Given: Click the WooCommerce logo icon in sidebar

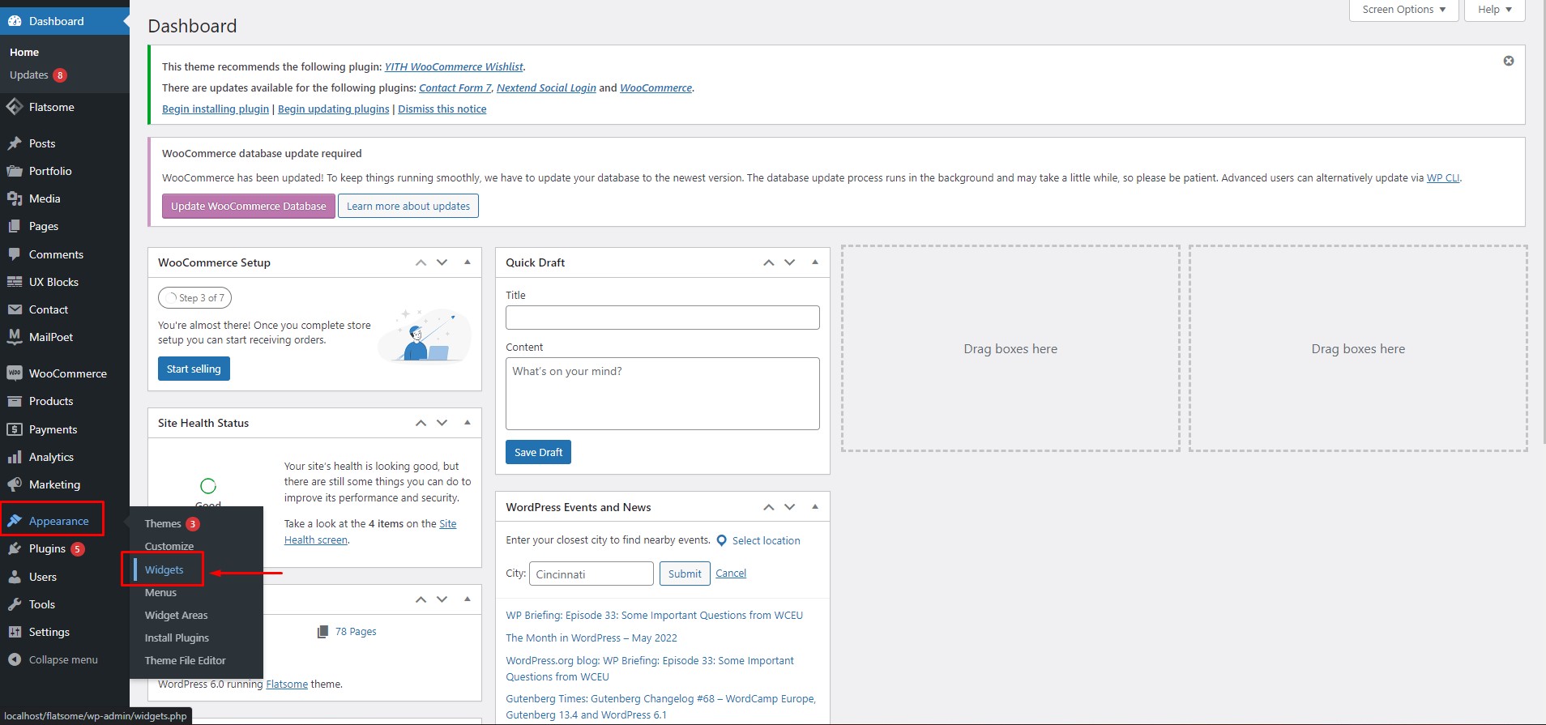Looking at the screenshot, I should [x=15, y=373].
